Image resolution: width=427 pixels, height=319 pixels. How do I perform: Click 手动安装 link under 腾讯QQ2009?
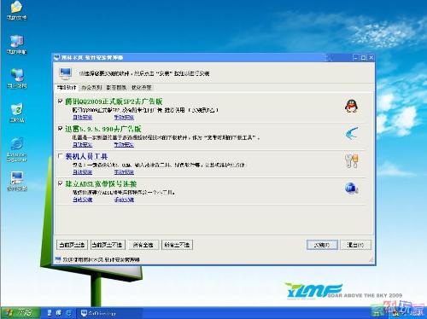(x=124, y=118)
